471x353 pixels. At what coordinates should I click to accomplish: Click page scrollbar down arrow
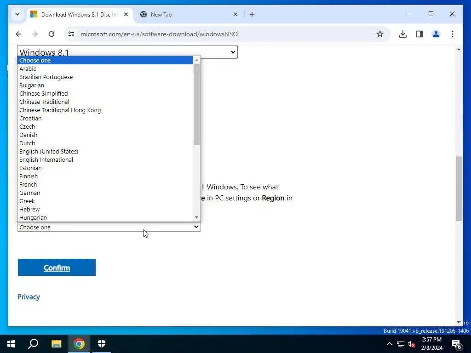click(459, 322)
